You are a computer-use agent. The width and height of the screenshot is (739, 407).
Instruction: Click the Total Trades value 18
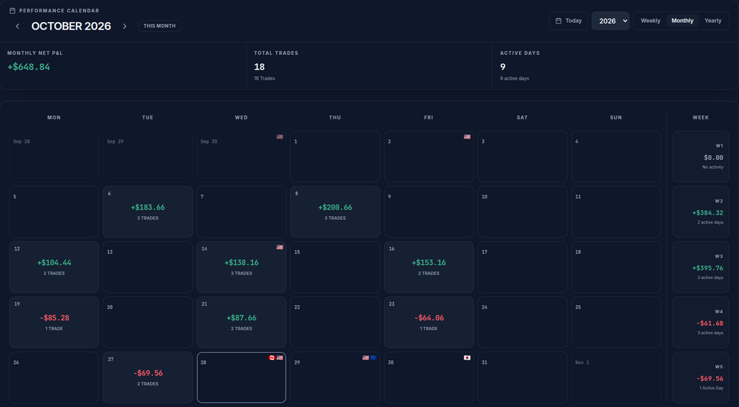[259, 66]
